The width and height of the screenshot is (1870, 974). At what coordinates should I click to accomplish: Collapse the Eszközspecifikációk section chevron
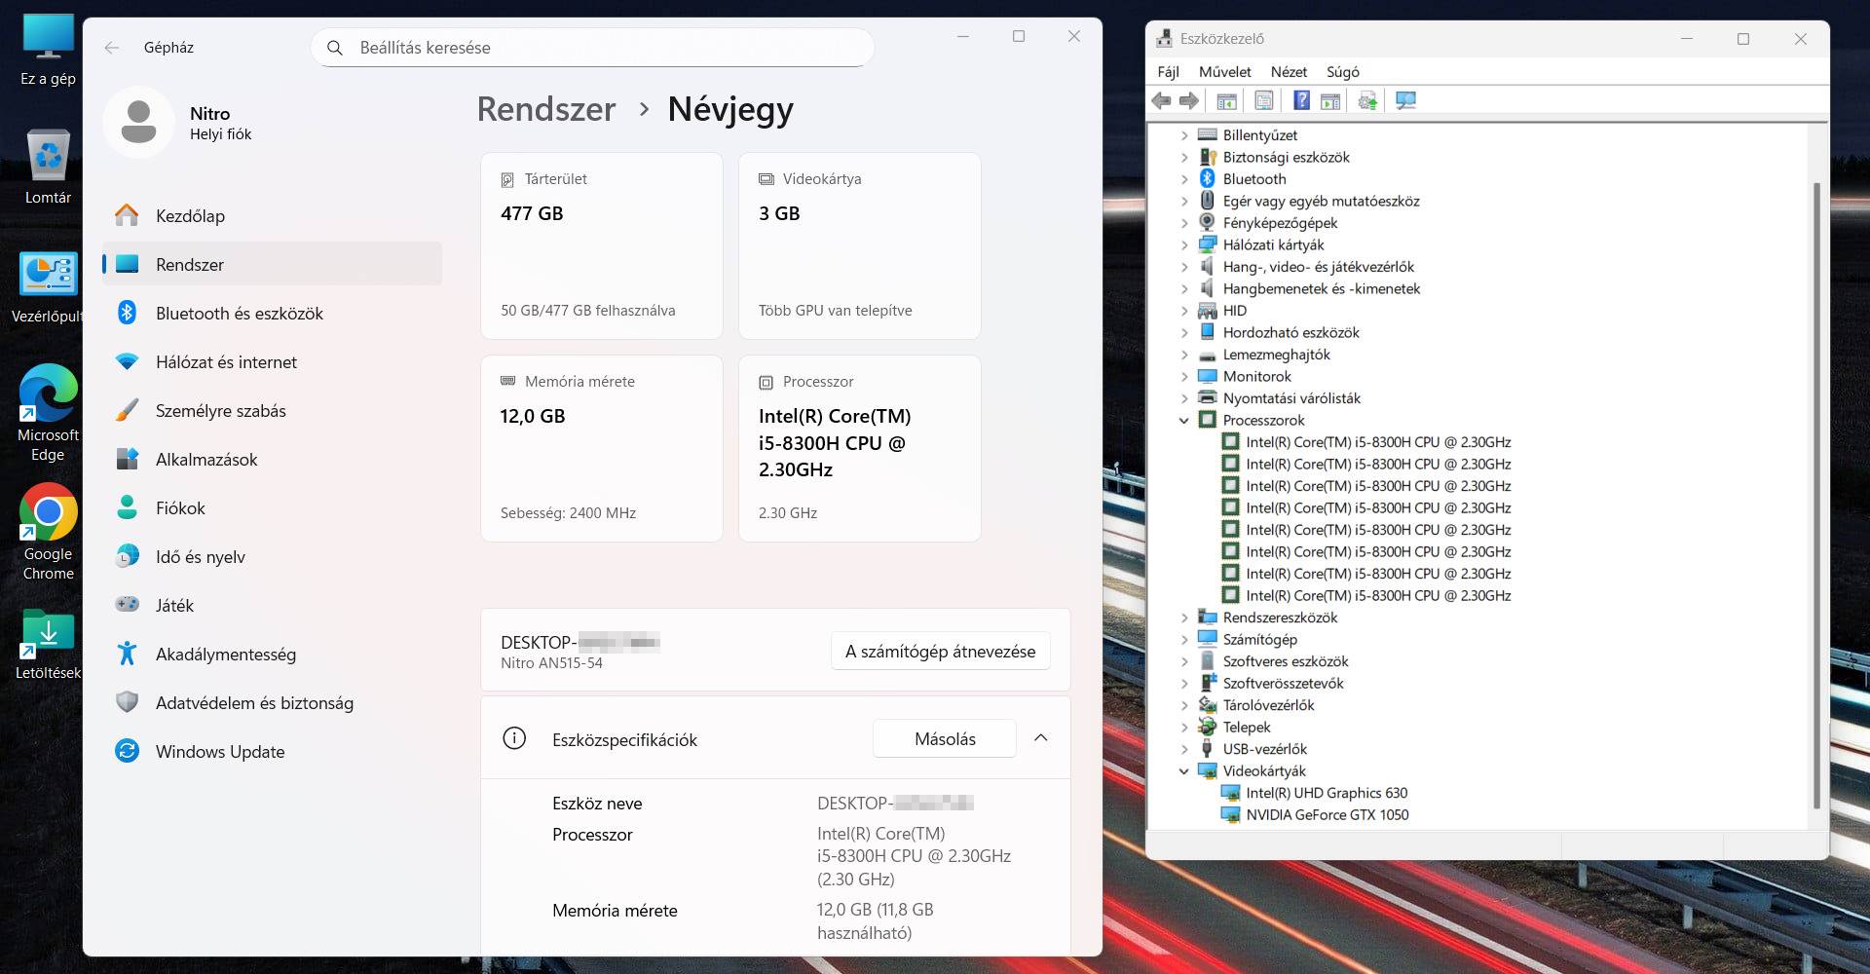[x=1040, y=738]
